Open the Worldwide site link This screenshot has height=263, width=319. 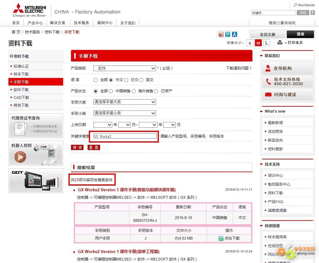304,5
